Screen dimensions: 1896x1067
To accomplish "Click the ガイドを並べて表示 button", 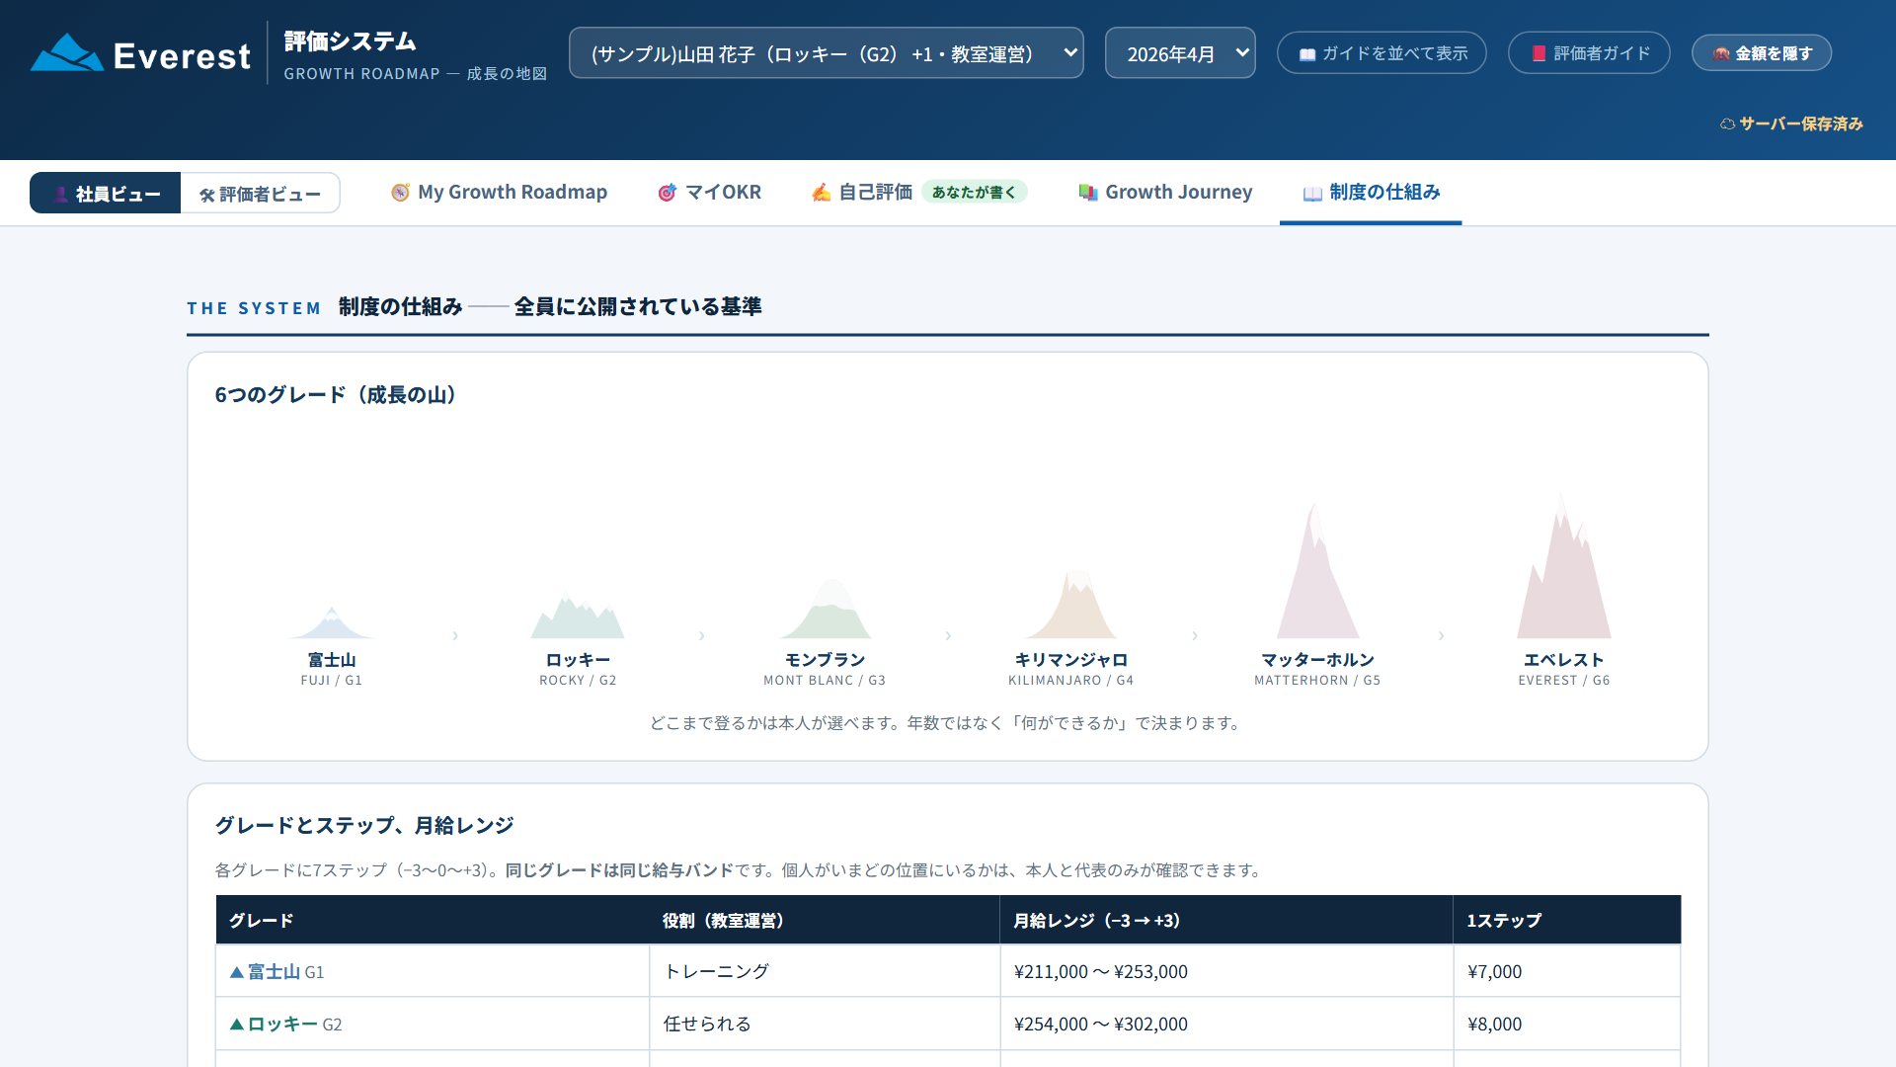I will (1382, 53).
